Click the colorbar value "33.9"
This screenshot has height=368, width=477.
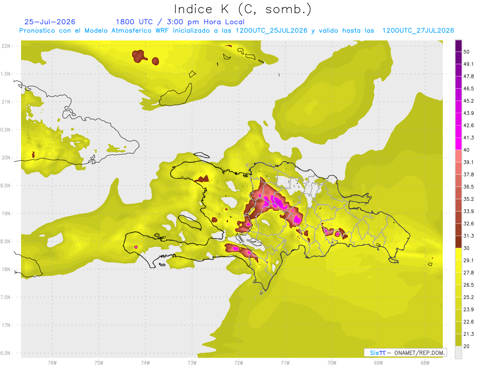469,211
